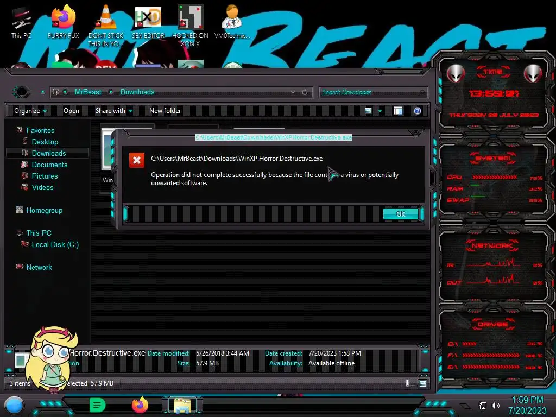
Task: Click Available offline in details pane
Action: tap(331, 363)
